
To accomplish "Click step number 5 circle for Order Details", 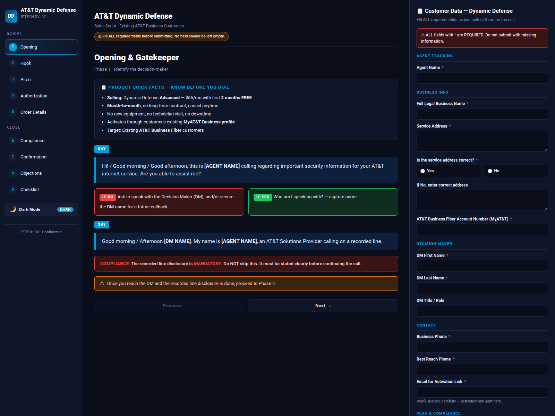I will (13, 112).
